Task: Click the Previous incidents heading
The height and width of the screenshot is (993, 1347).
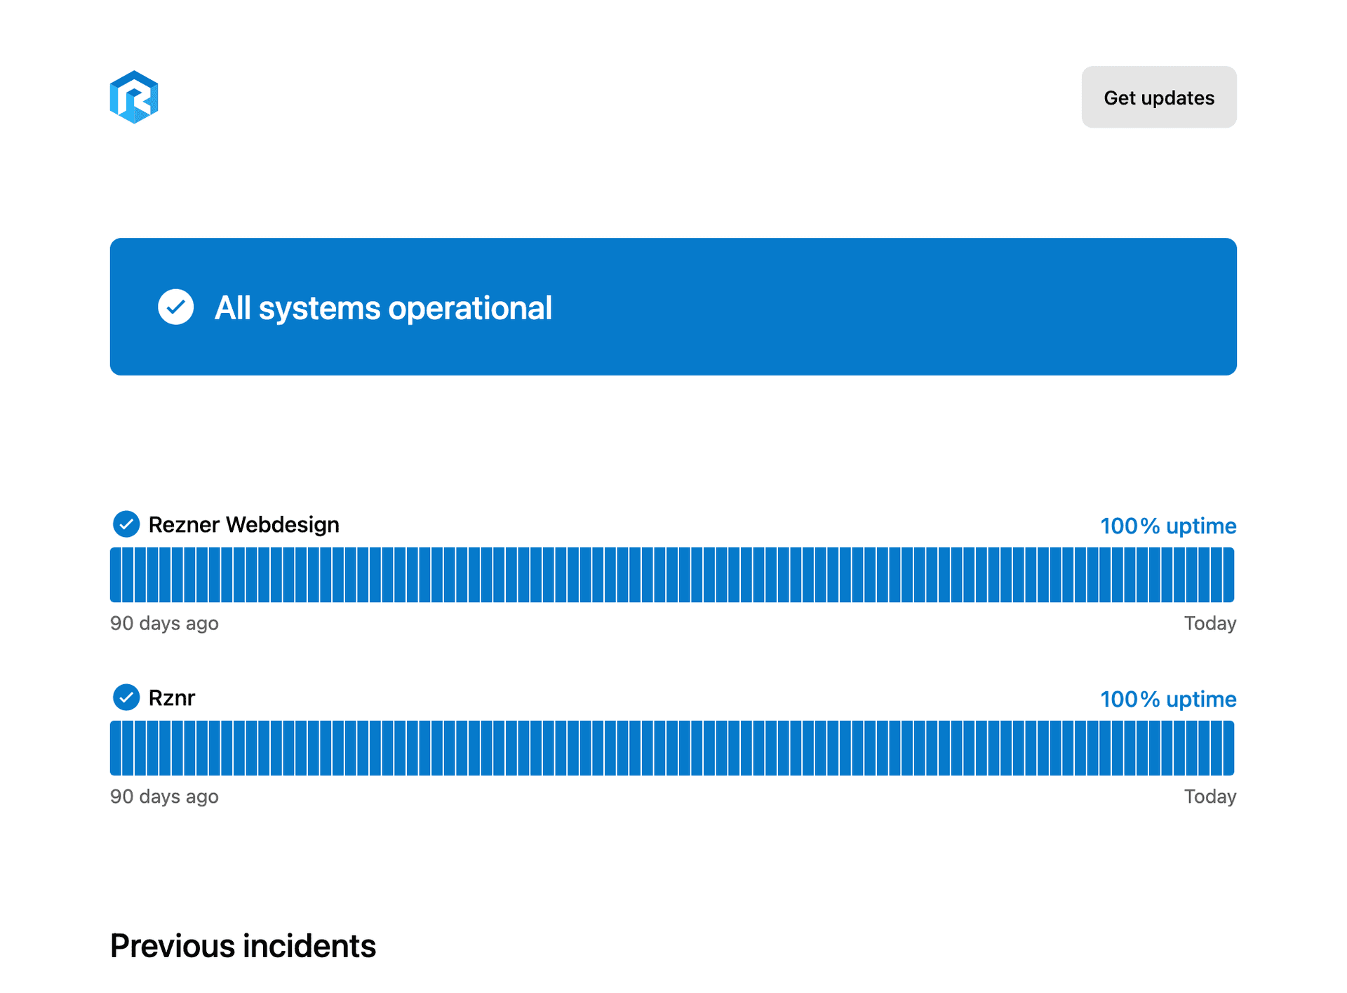Action: [243, 945]
